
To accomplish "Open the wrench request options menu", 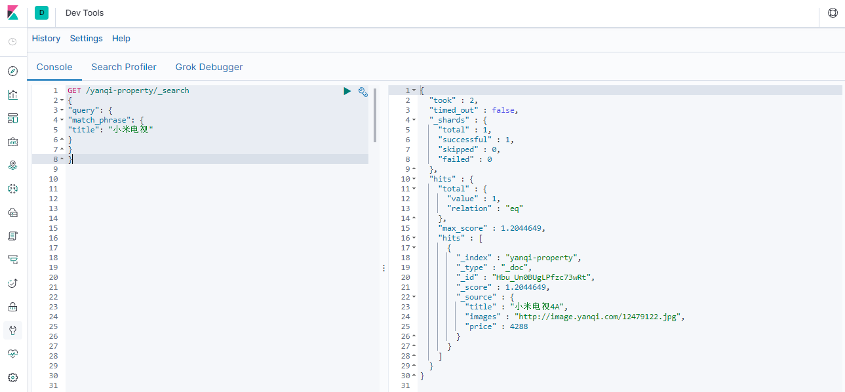I will tap(363, 92).
